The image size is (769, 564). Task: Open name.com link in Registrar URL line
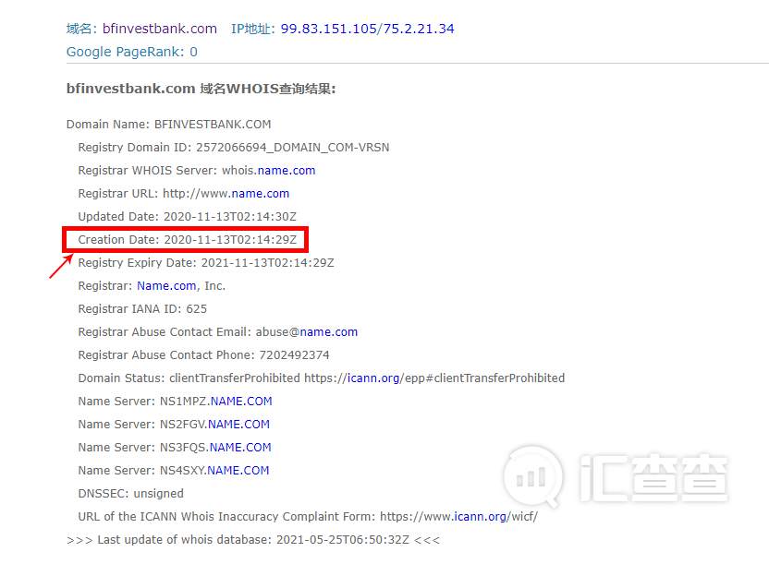pos(261,194)
